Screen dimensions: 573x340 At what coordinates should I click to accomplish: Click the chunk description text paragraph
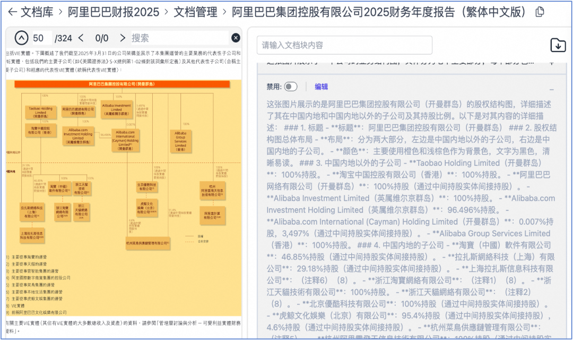(x=411, y=219)
